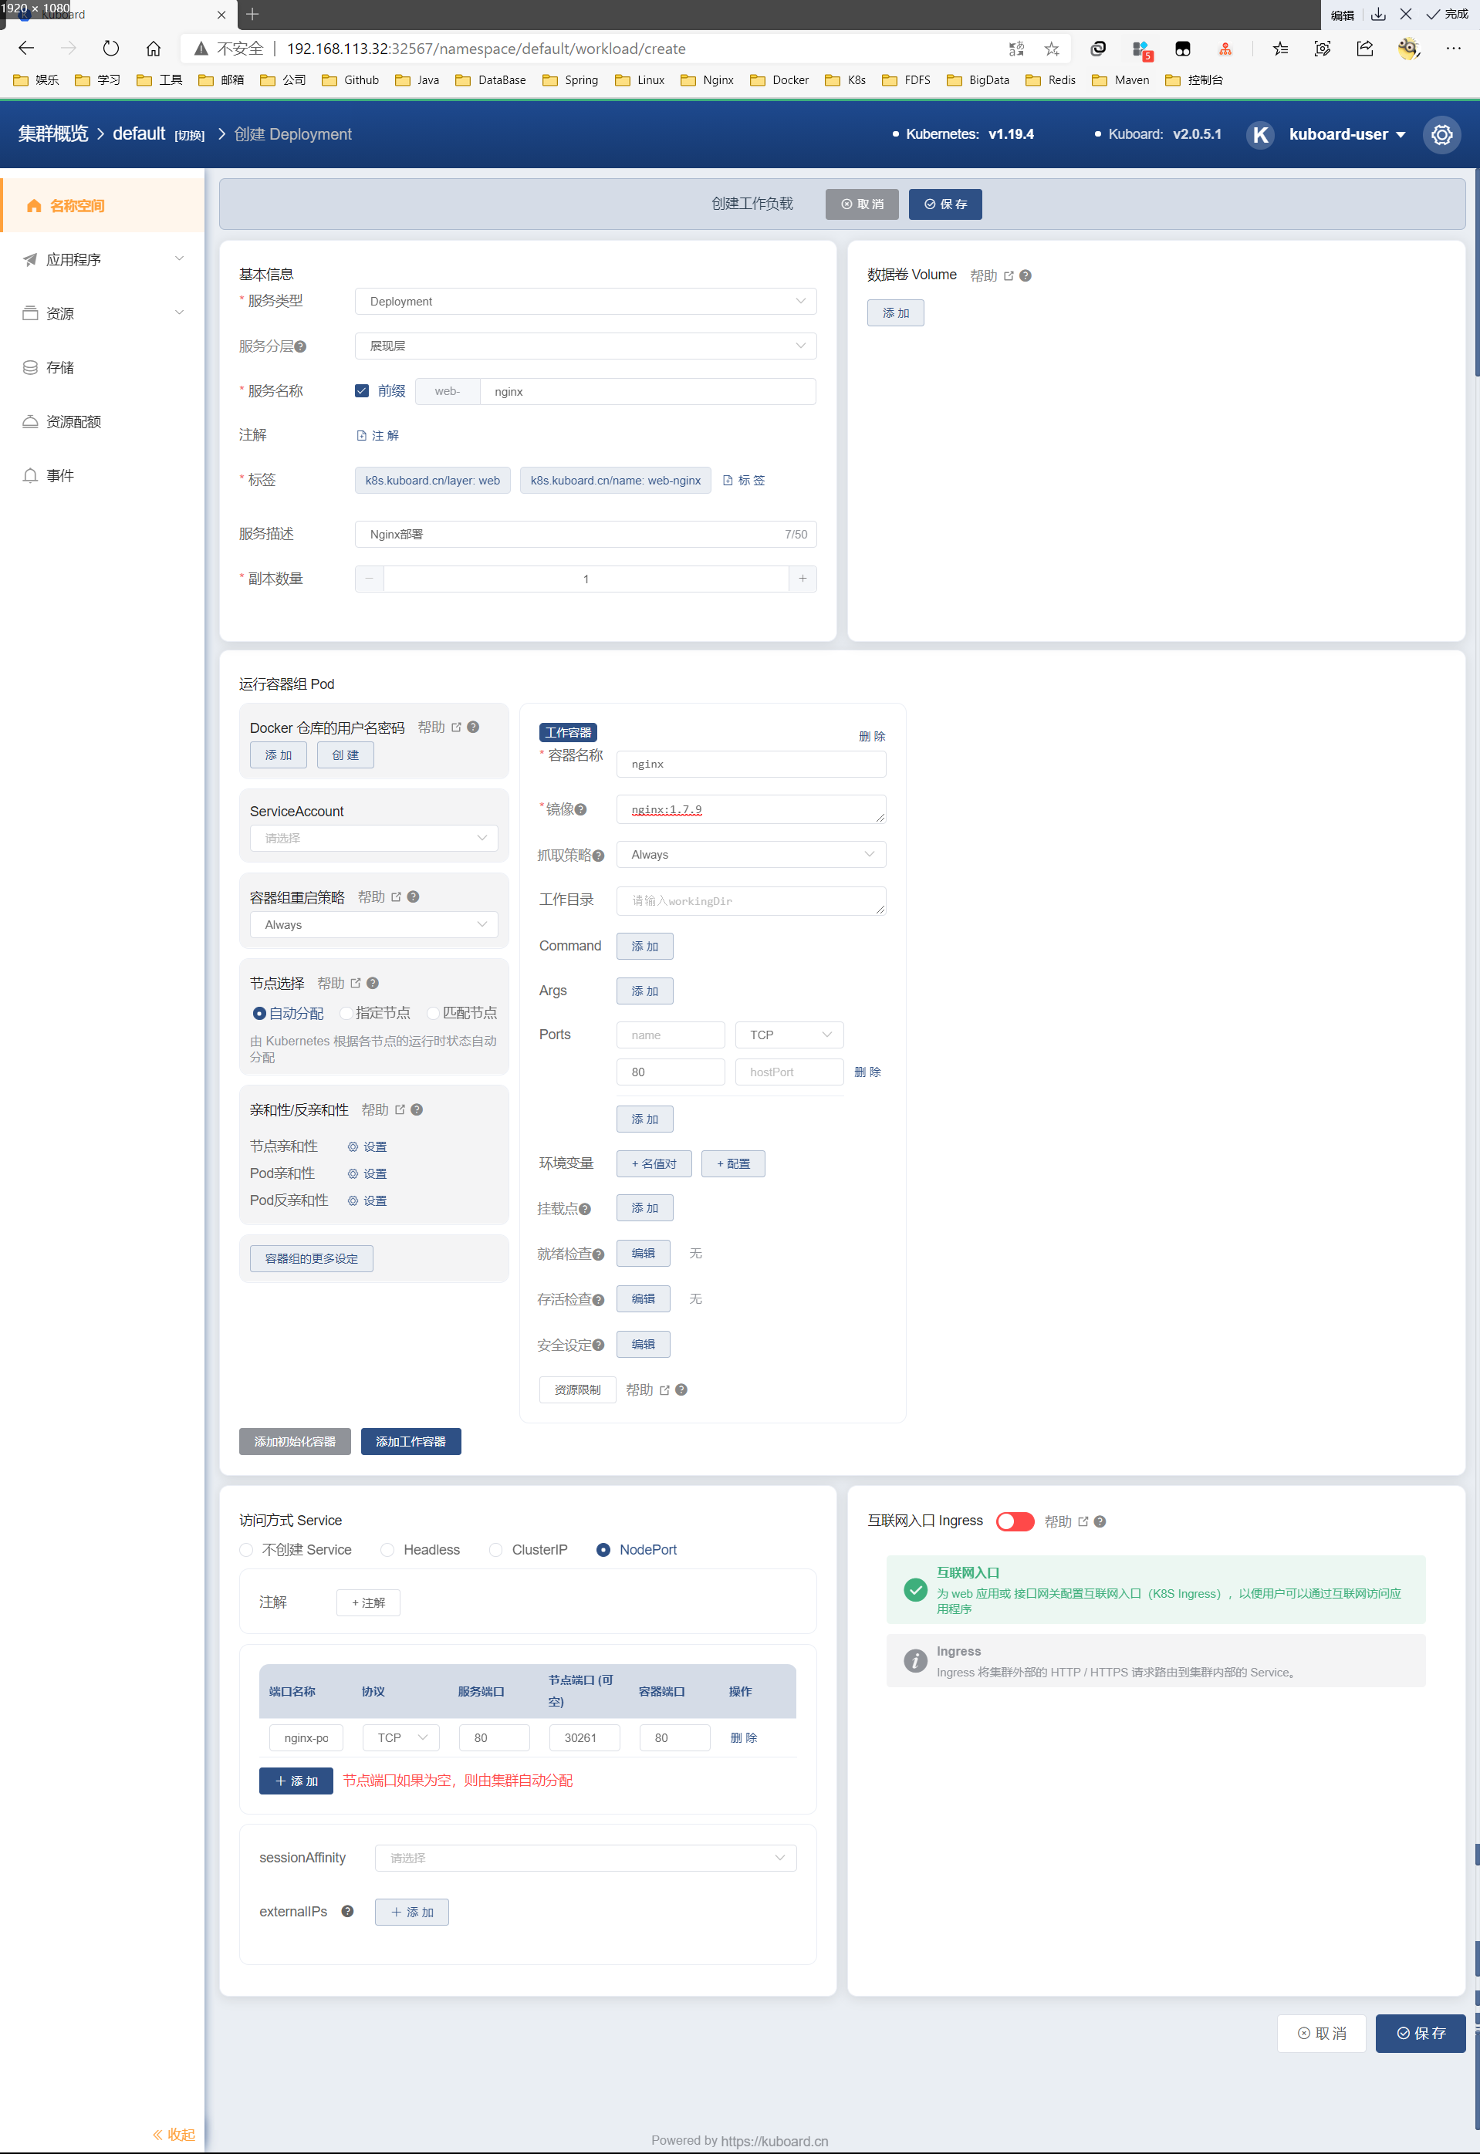Expand 资源 sidebar menu
This screenshot has width=1480, height=2154.
102,313
